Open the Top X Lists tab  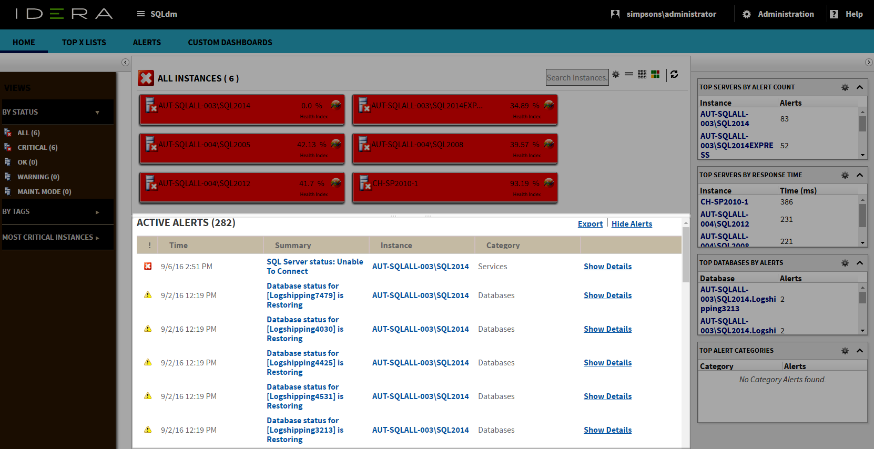click(x=84, y=43)
